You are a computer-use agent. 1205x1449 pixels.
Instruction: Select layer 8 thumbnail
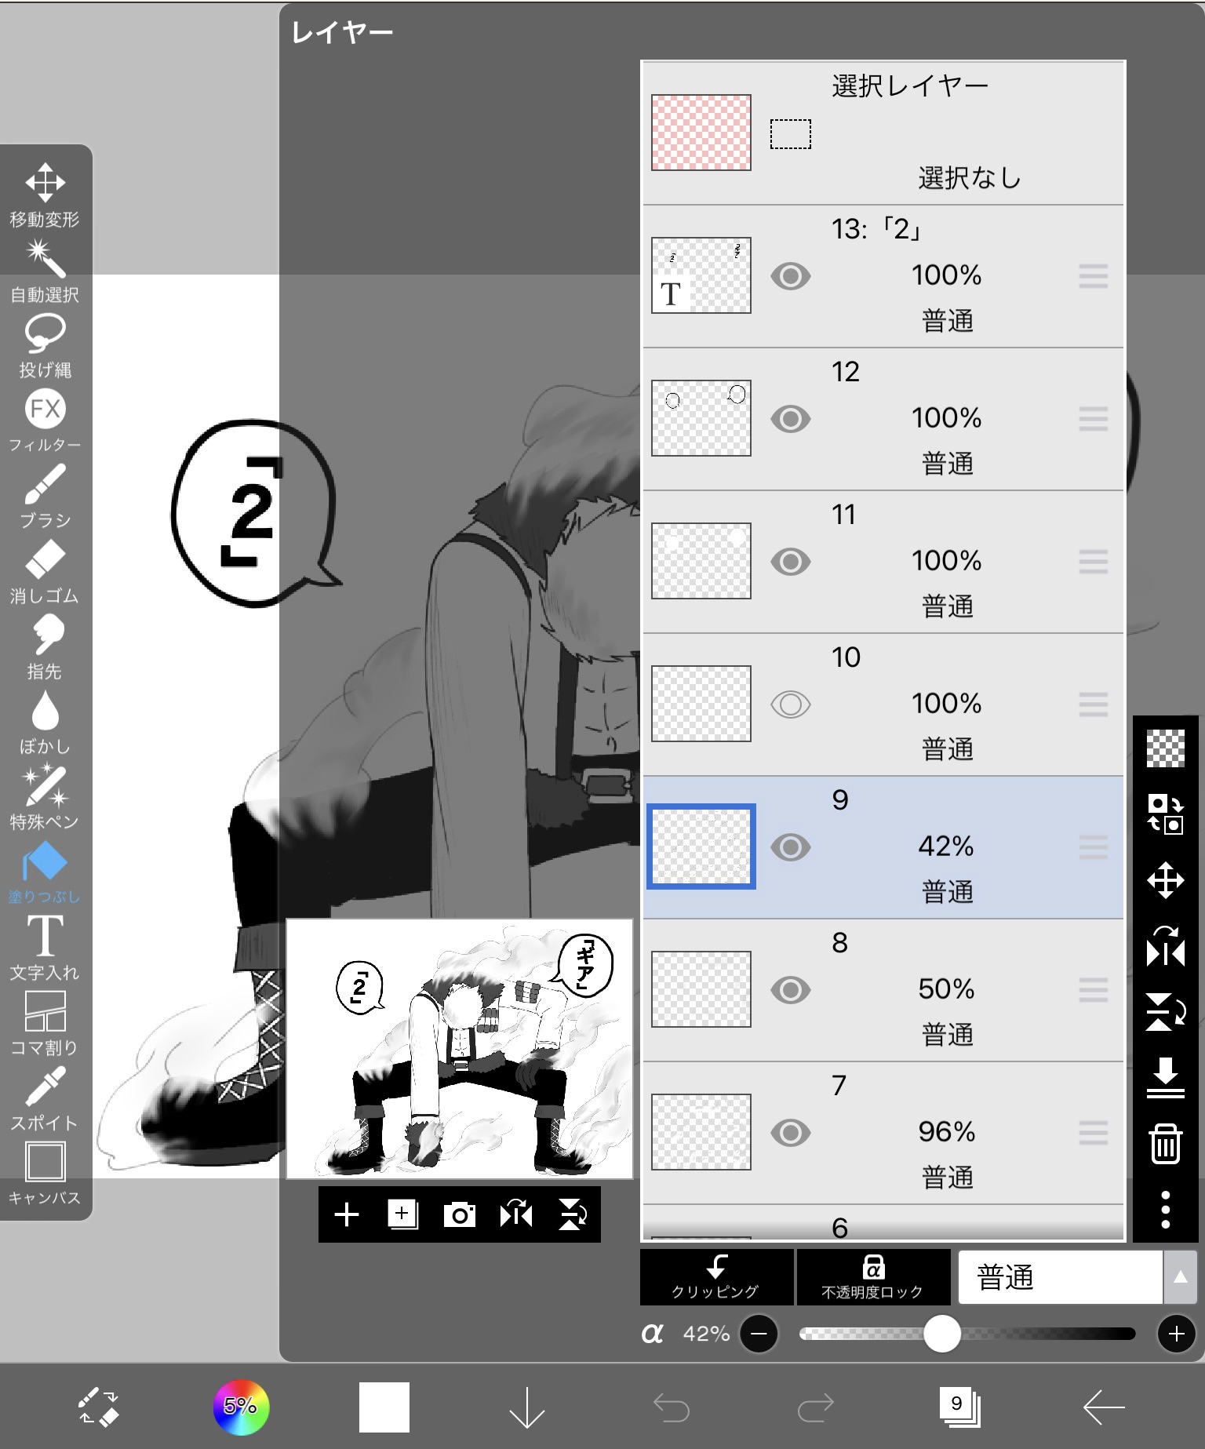701,989
